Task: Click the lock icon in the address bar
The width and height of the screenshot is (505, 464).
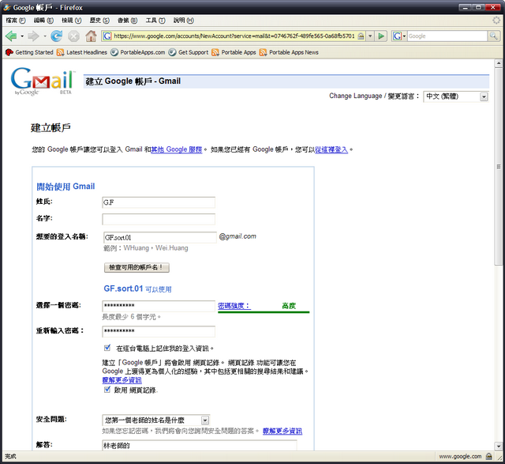Action: click(361, 36)
